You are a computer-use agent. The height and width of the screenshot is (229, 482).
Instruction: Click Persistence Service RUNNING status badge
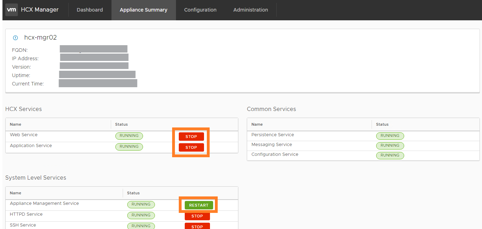(390, 136)
